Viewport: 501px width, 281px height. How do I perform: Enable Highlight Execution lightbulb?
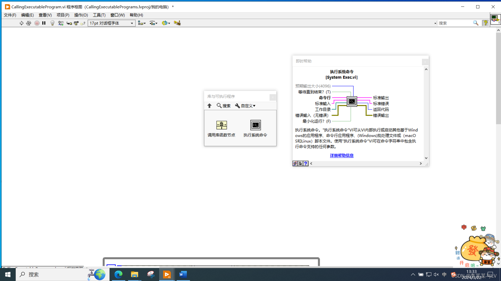pyautogui.click(x=52, y=23)
